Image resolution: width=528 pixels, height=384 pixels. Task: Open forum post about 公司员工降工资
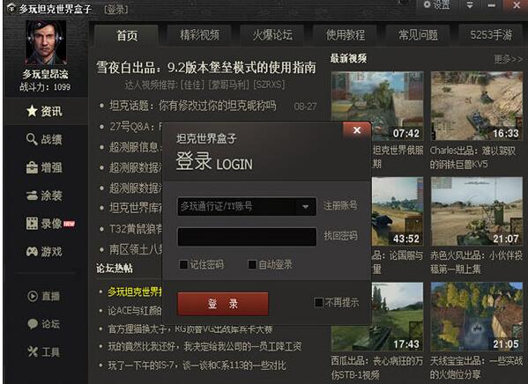[x=205, y=346]
